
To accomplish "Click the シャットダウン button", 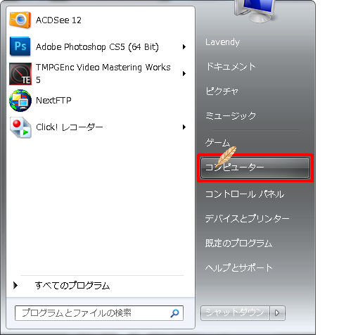I will (235, 313).
